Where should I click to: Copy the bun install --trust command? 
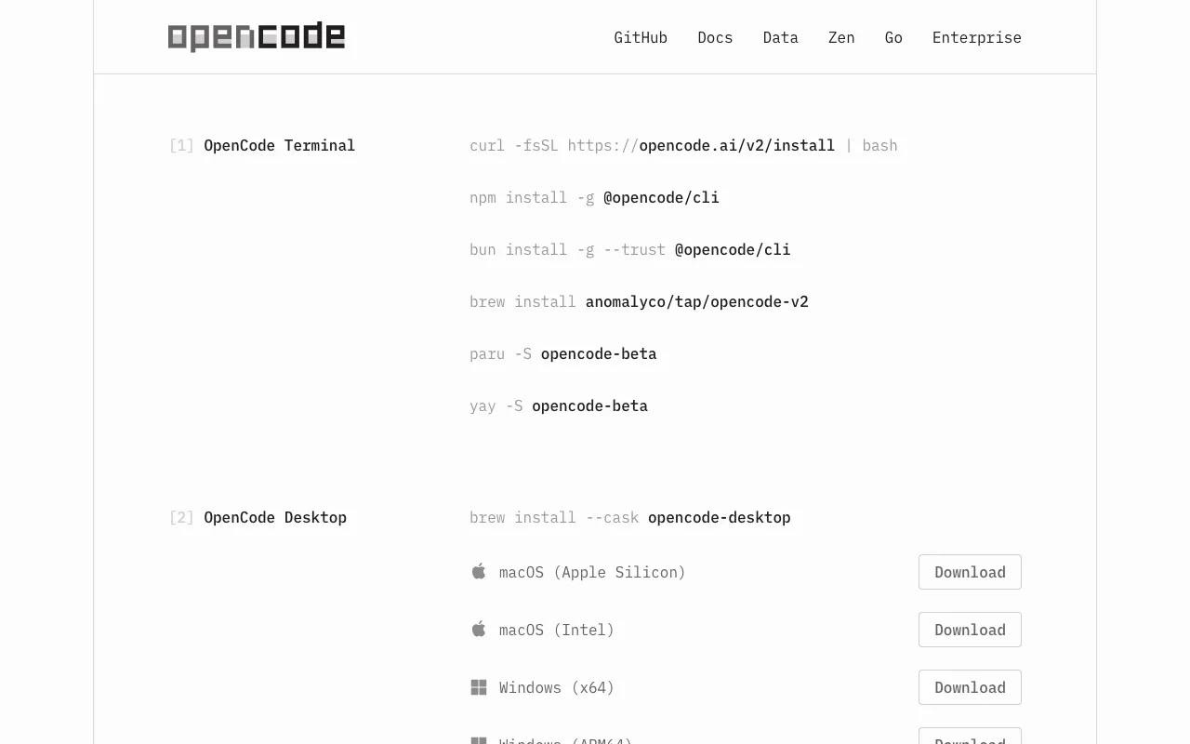click(x=630, y=249)
